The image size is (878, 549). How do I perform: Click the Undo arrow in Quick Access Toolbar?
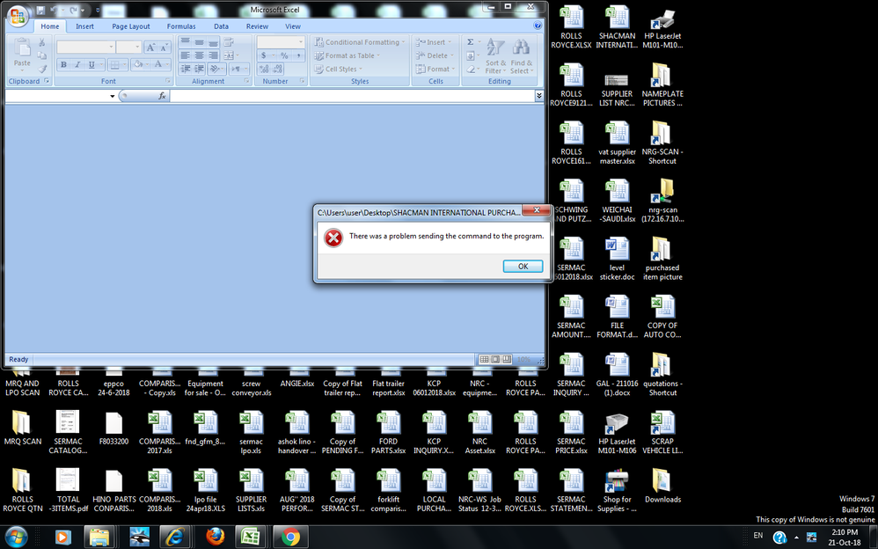54,10
